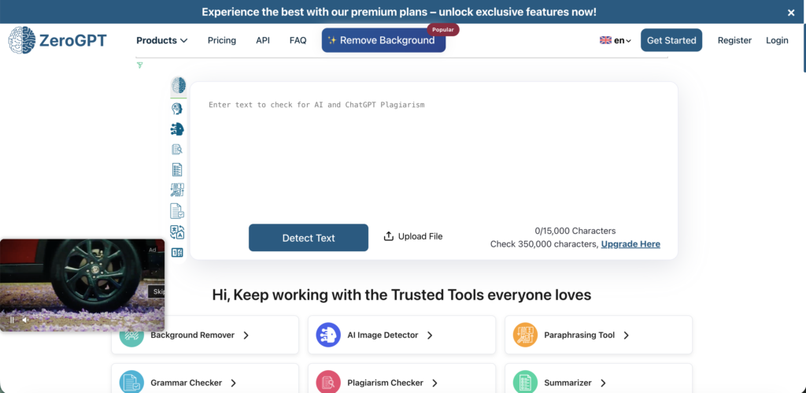Select the document magnifier plagiarism icon in sidebar
This screenshot has height=393, width=806.
pyautogui.click(x=177, y=149)
